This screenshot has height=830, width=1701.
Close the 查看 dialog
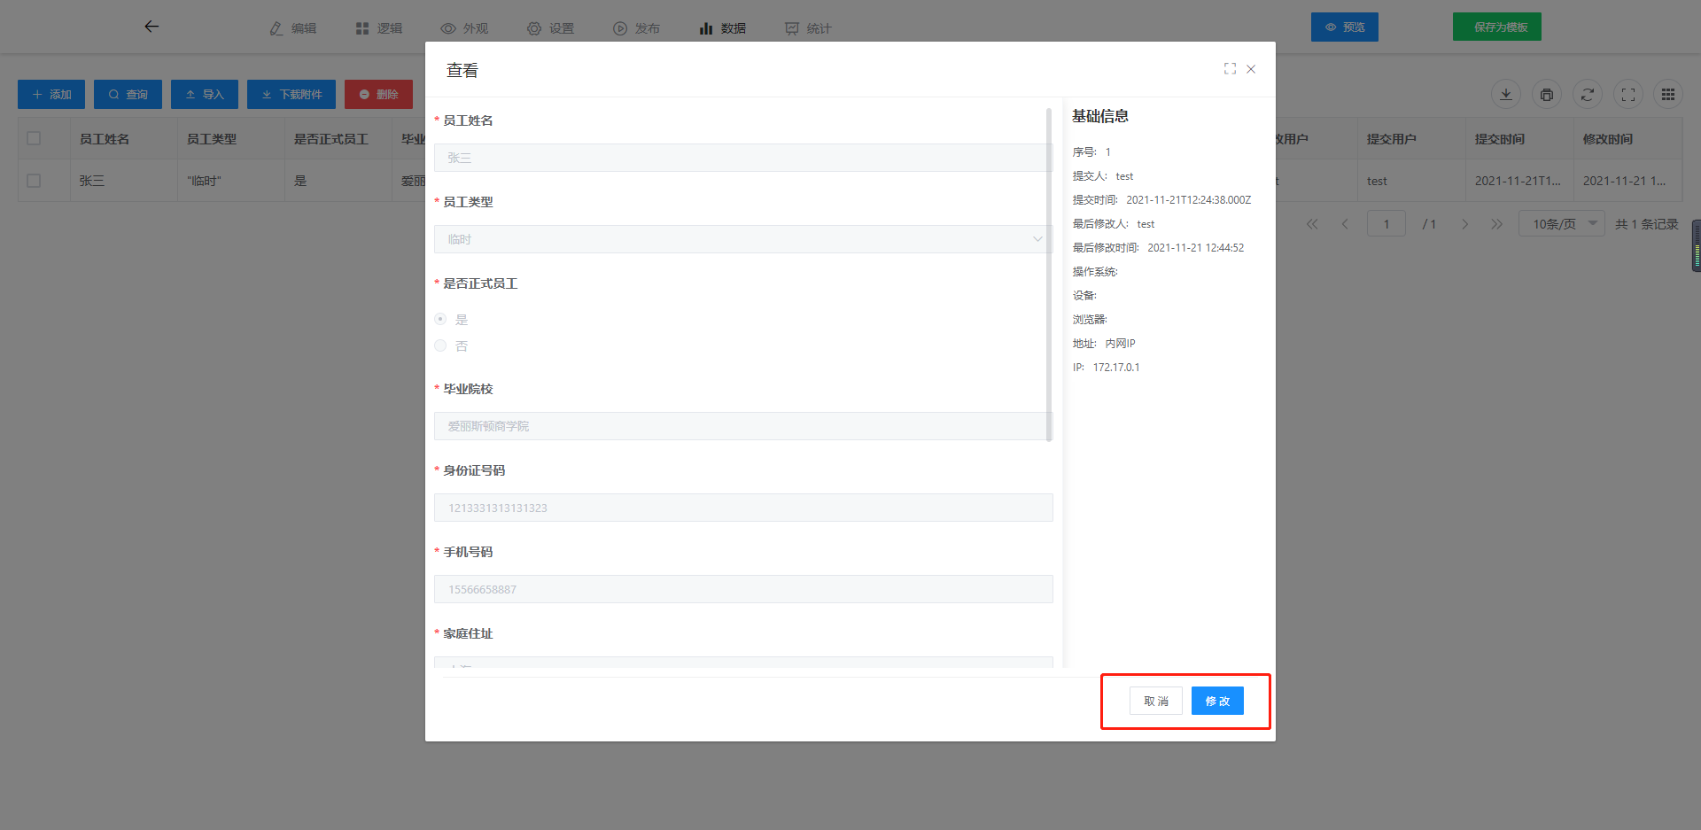point(1251,69)
